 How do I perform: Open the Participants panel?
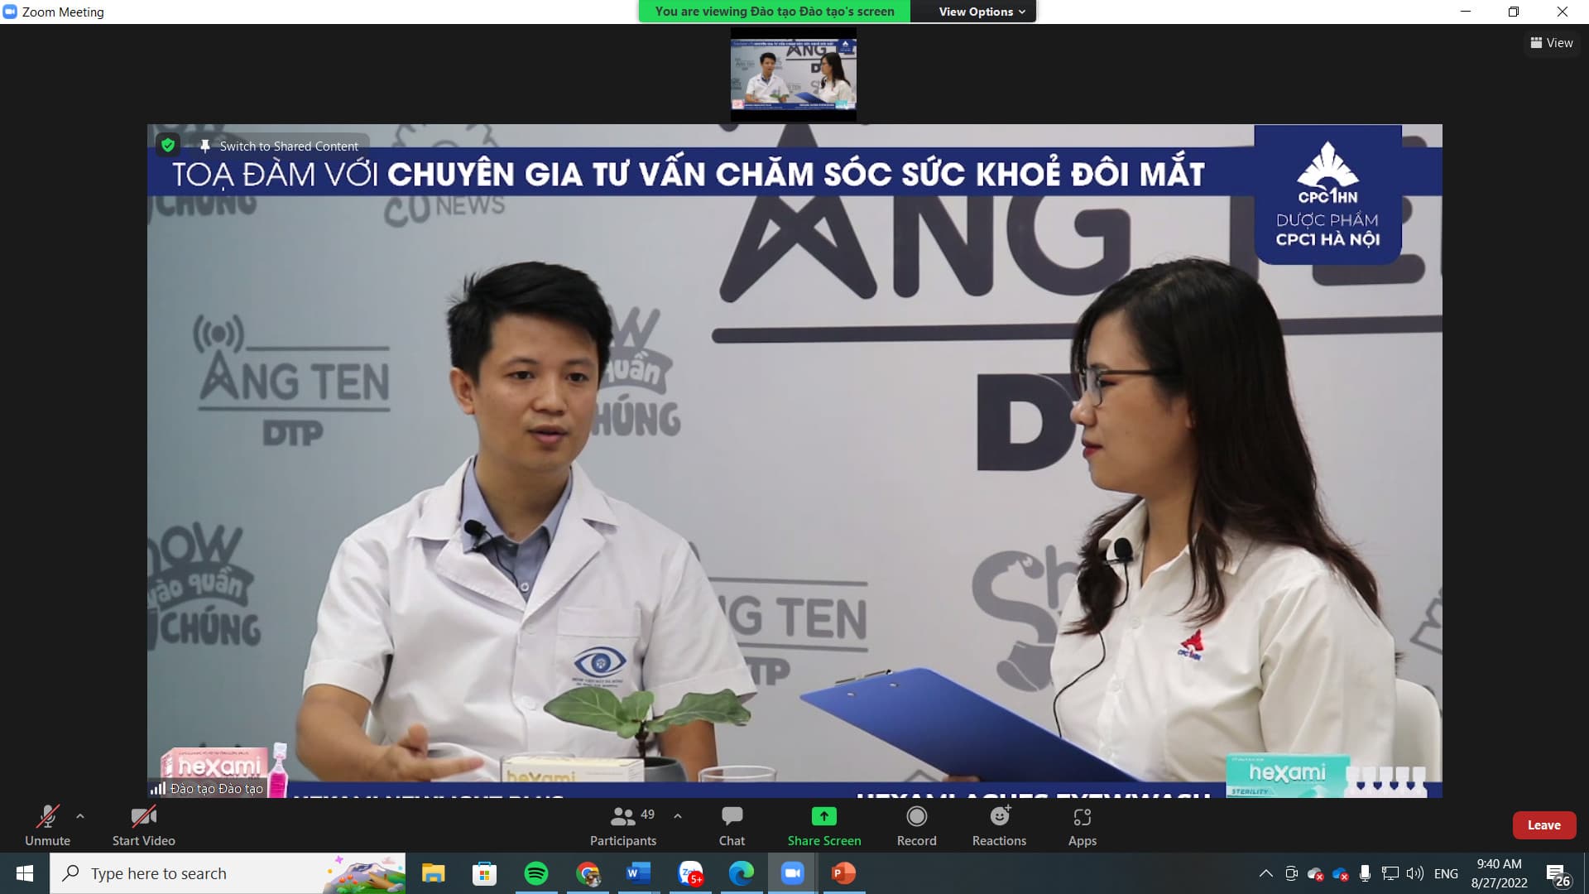tap(623, 825)
